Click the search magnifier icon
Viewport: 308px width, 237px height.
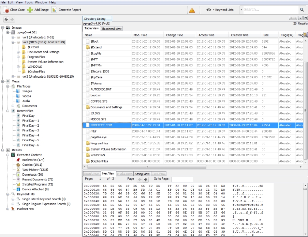click(x=302, y=10)
